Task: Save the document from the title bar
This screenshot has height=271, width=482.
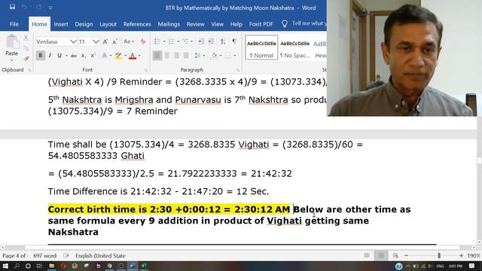Action: click(x=12, y=7)
